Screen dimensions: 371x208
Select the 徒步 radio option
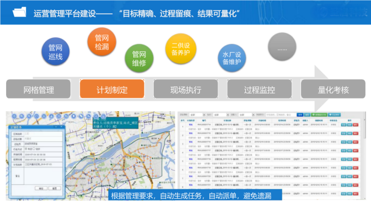[34, 149]
